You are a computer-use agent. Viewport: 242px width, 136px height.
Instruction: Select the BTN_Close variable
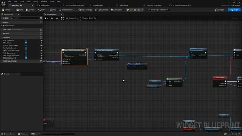click(x=7, y=43)
